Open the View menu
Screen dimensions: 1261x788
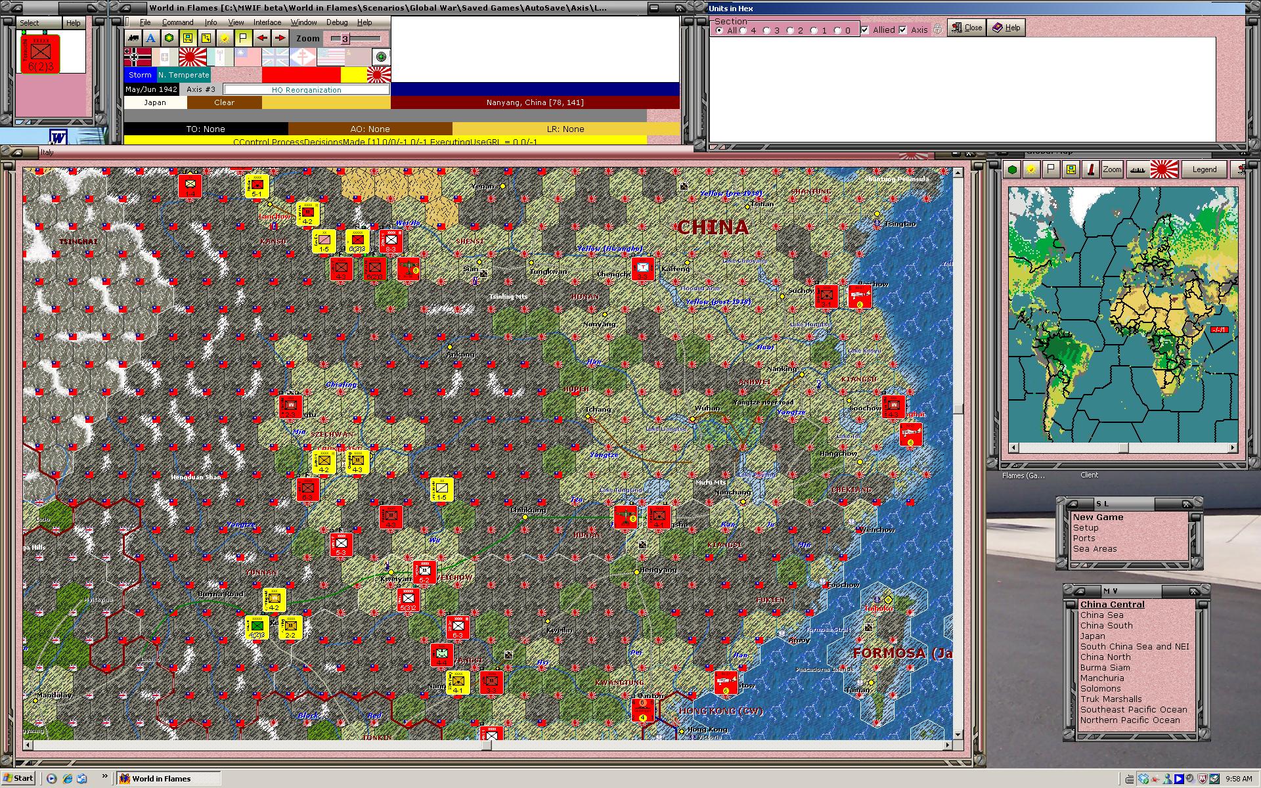(236, 22)
